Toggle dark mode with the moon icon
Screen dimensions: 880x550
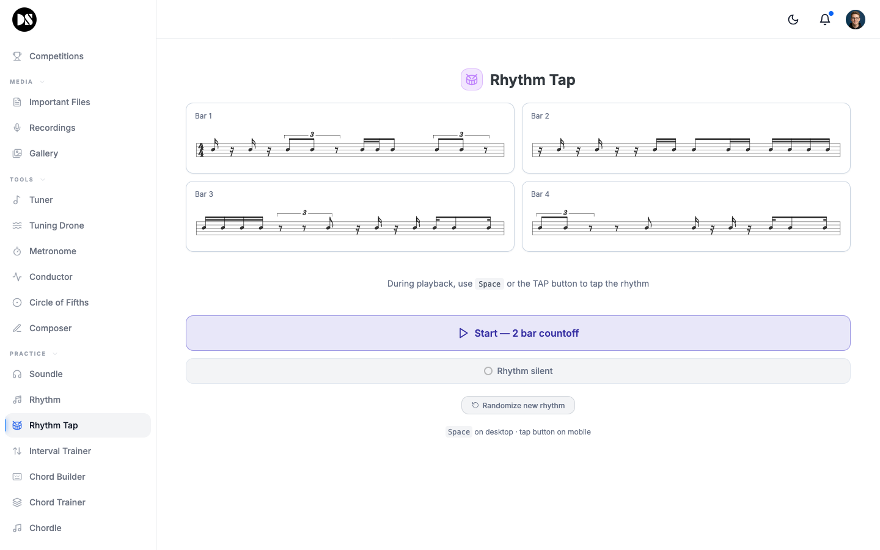(x=793, y=19)
